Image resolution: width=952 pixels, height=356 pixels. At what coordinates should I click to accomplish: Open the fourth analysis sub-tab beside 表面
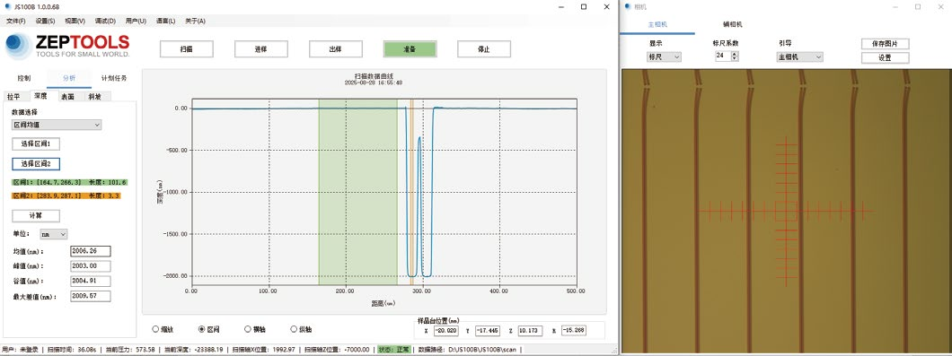[95, 97]
